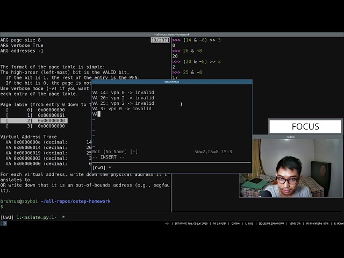The image size is (344, 258).
Task: Click the 'high-order (left-most) bit is the VALID bit' line
Action: coord(64,72)
